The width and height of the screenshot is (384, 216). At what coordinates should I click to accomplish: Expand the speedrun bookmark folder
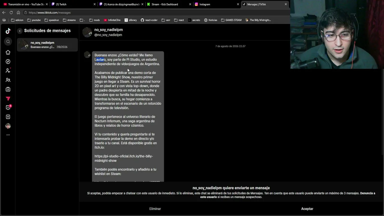[52, 20]
